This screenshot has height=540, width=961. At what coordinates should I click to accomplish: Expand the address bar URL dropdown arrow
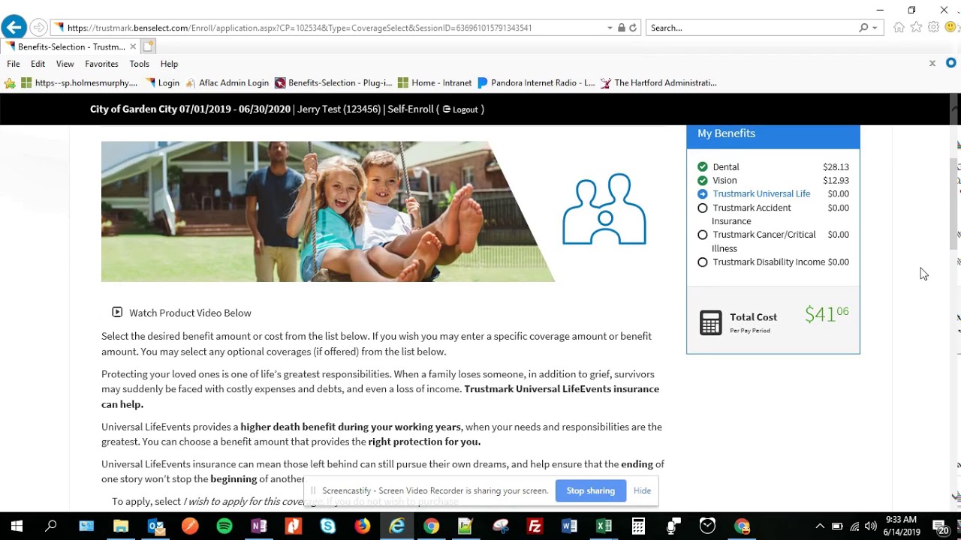click(610, 28)
